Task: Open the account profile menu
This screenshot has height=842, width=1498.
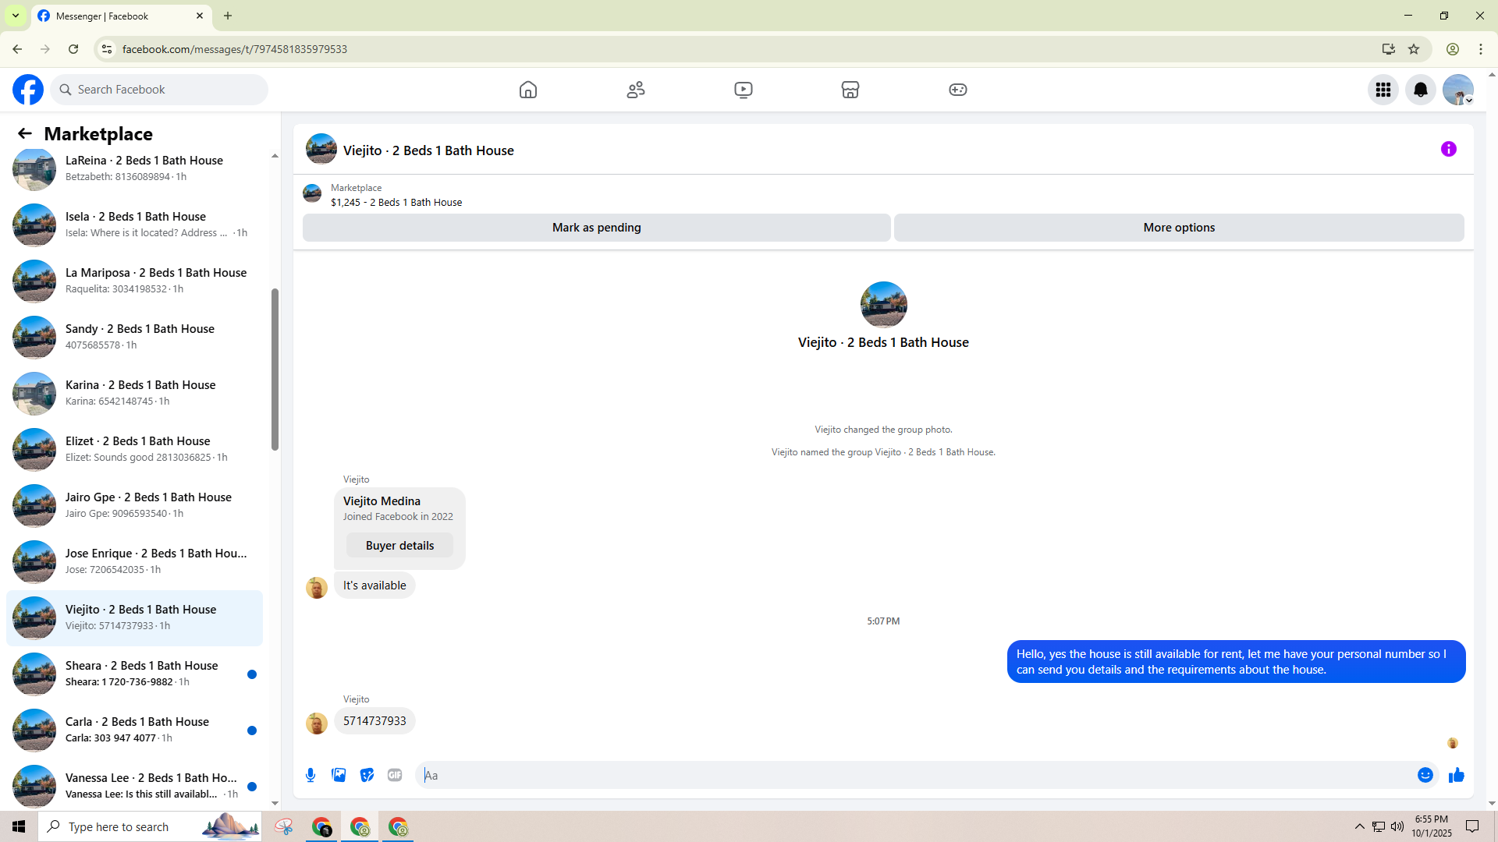Action: coord(1458,90)
